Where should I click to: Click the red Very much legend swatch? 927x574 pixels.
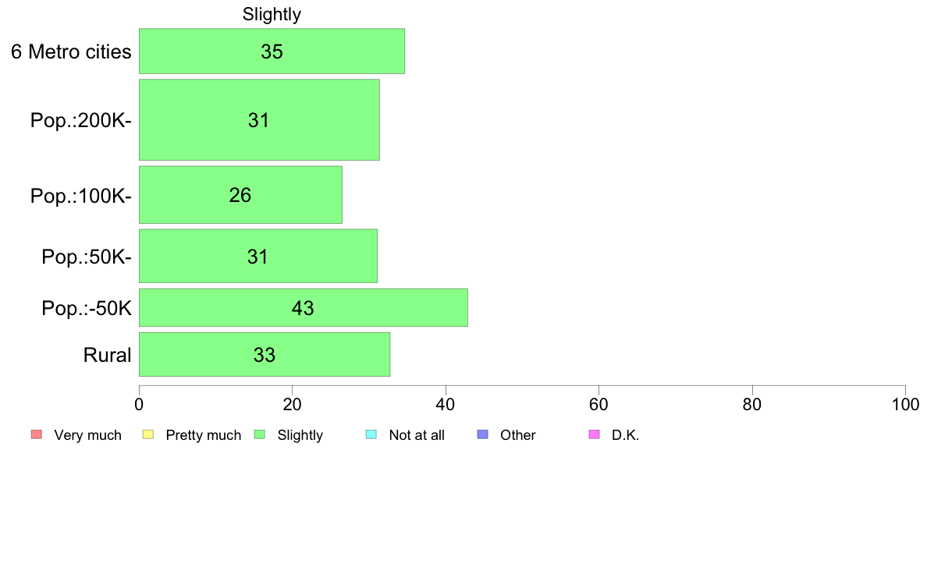point(37,434)
